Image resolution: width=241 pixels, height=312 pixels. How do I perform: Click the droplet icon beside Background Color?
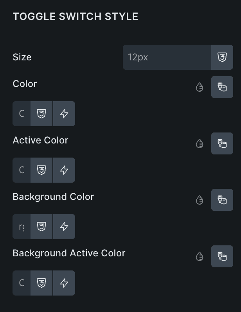tap(200, 200)
